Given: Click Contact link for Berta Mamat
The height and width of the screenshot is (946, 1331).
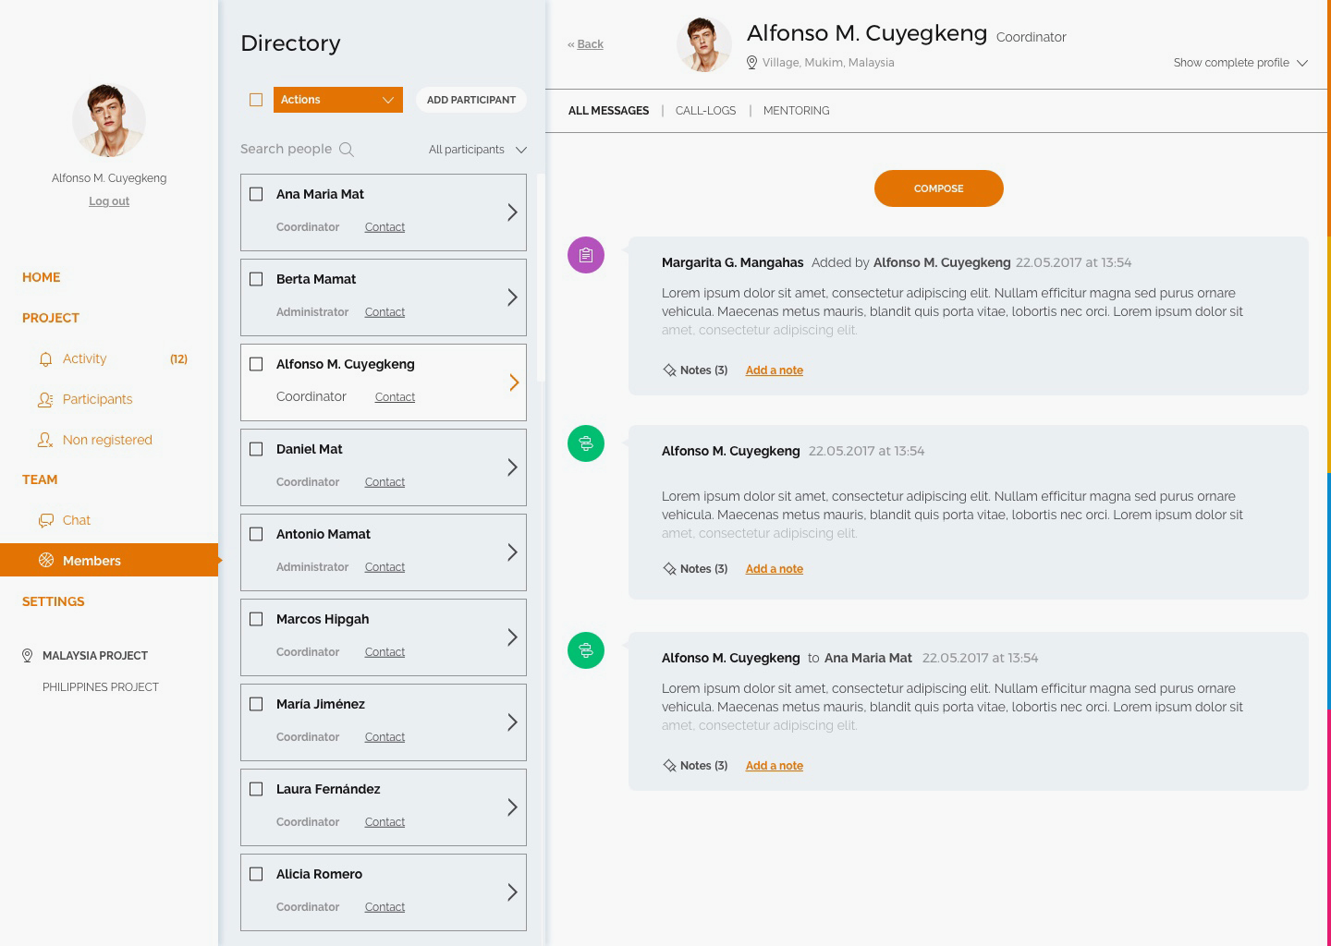Looking at the screenshot, I should coord(385,312).
